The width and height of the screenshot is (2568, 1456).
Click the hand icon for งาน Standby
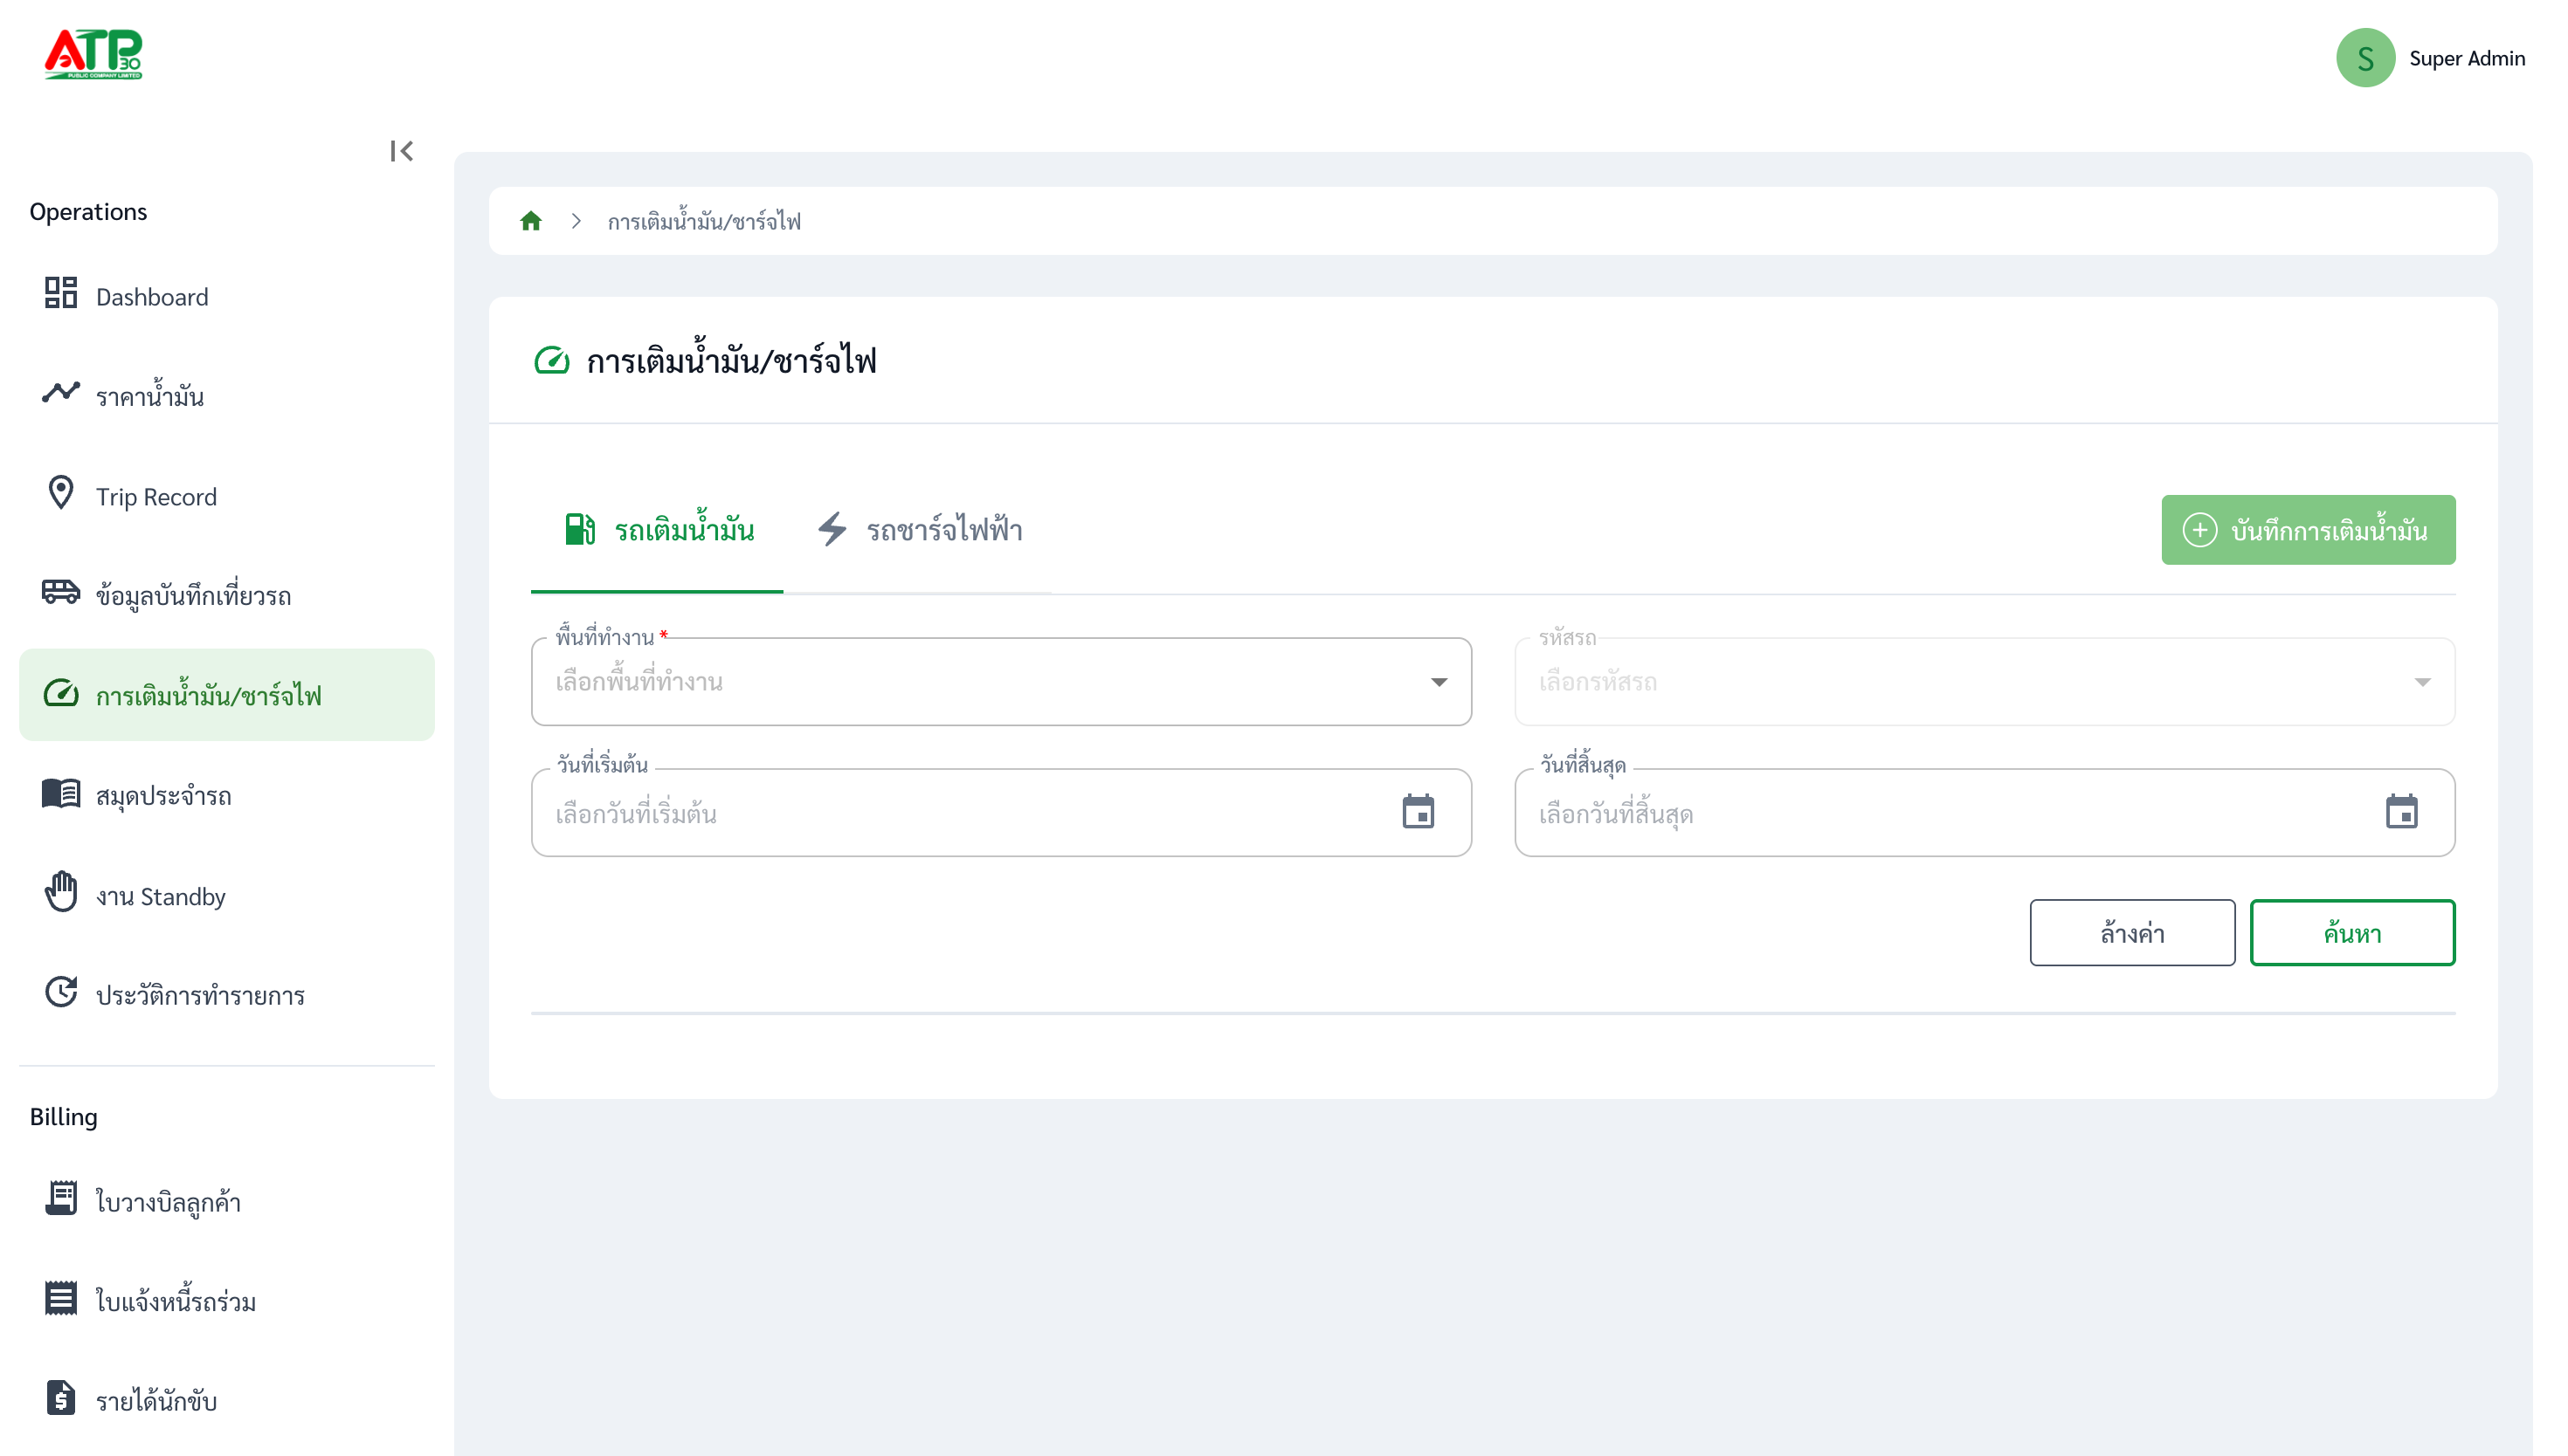click(x=61, y=892)
